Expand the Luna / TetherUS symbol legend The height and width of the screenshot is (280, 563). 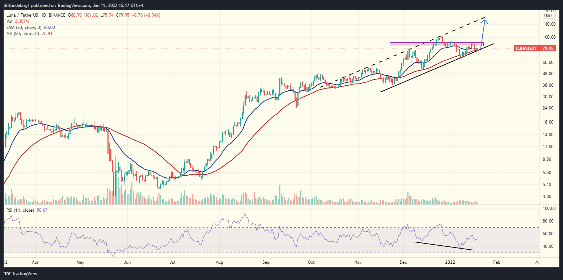point(22,15)
